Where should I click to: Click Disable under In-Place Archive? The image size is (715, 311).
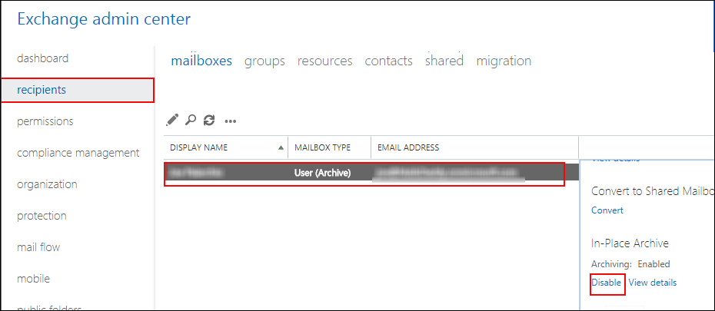coord(606,283)
